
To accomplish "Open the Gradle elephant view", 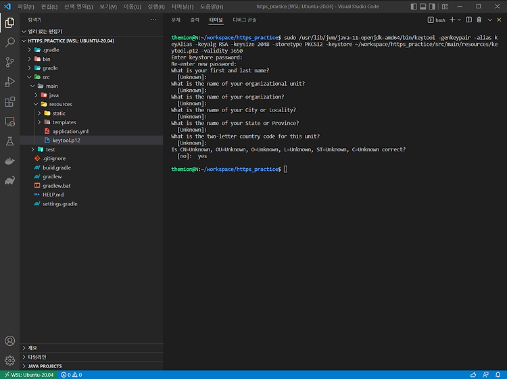I will pyautogui.click(x=9, y=180).
